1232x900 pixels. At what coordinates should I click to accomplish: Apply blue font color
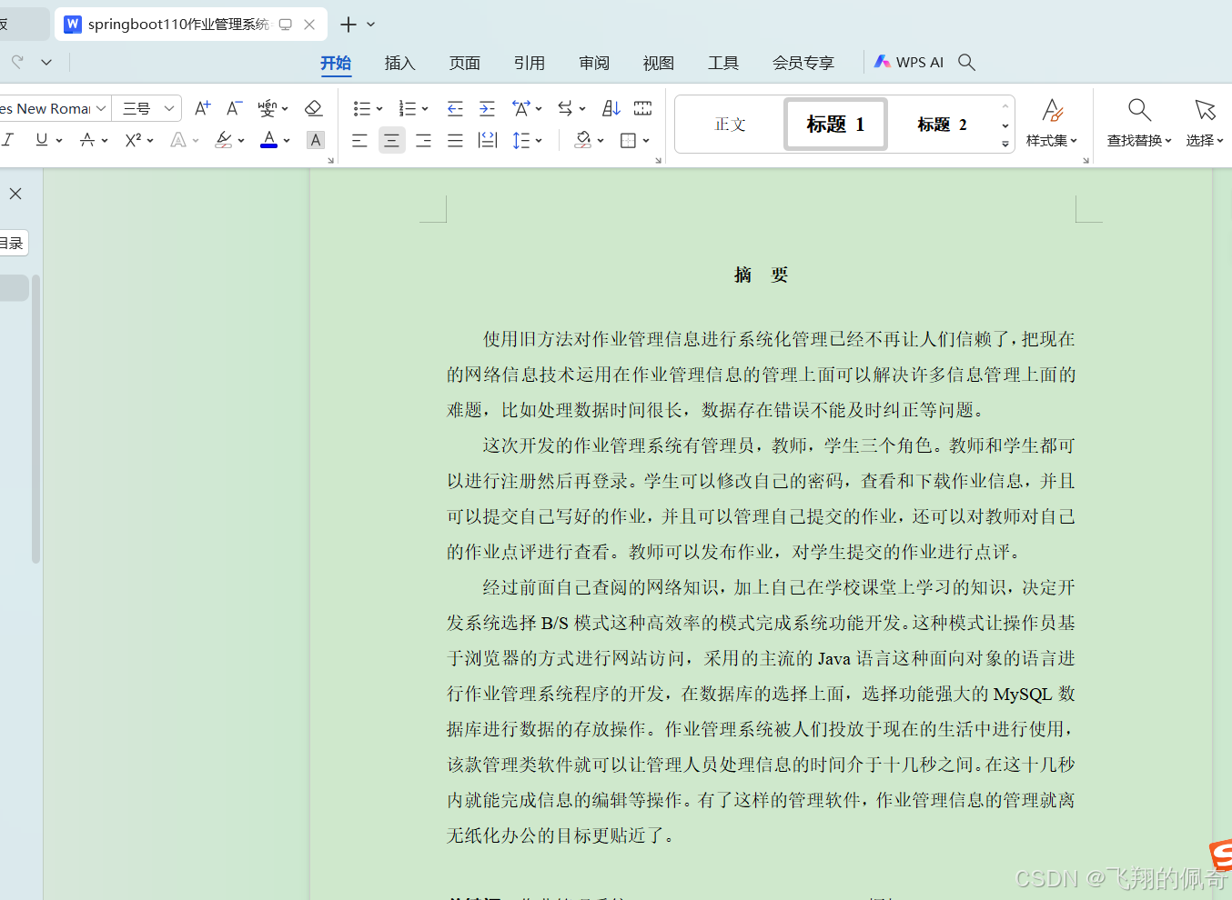pos(268,139)
